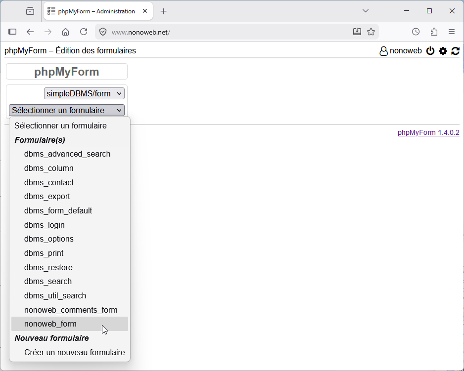Viewport: 464px width, 371px height.
Task: Click the recent tabs icon in title bar
Action: coord(30,11)
